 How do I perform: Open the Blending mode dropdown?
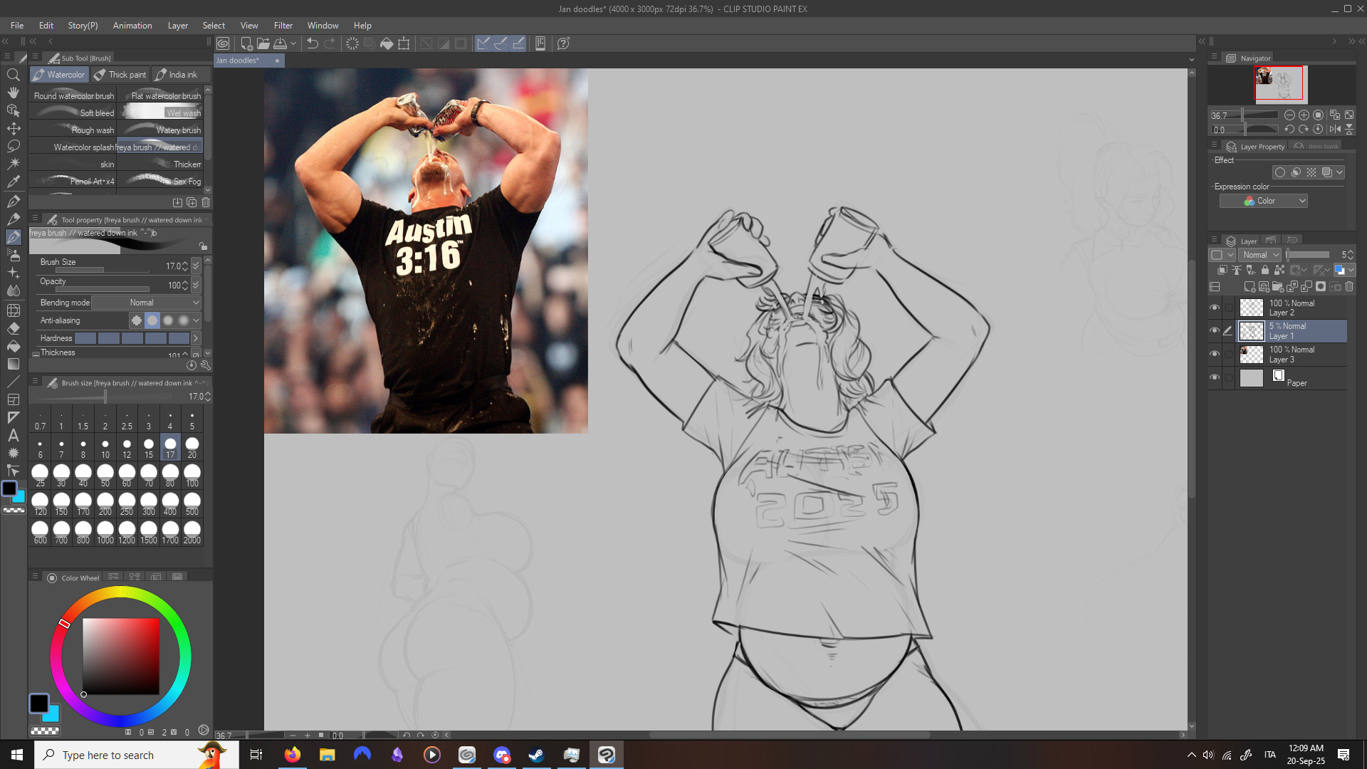[147, 303]
